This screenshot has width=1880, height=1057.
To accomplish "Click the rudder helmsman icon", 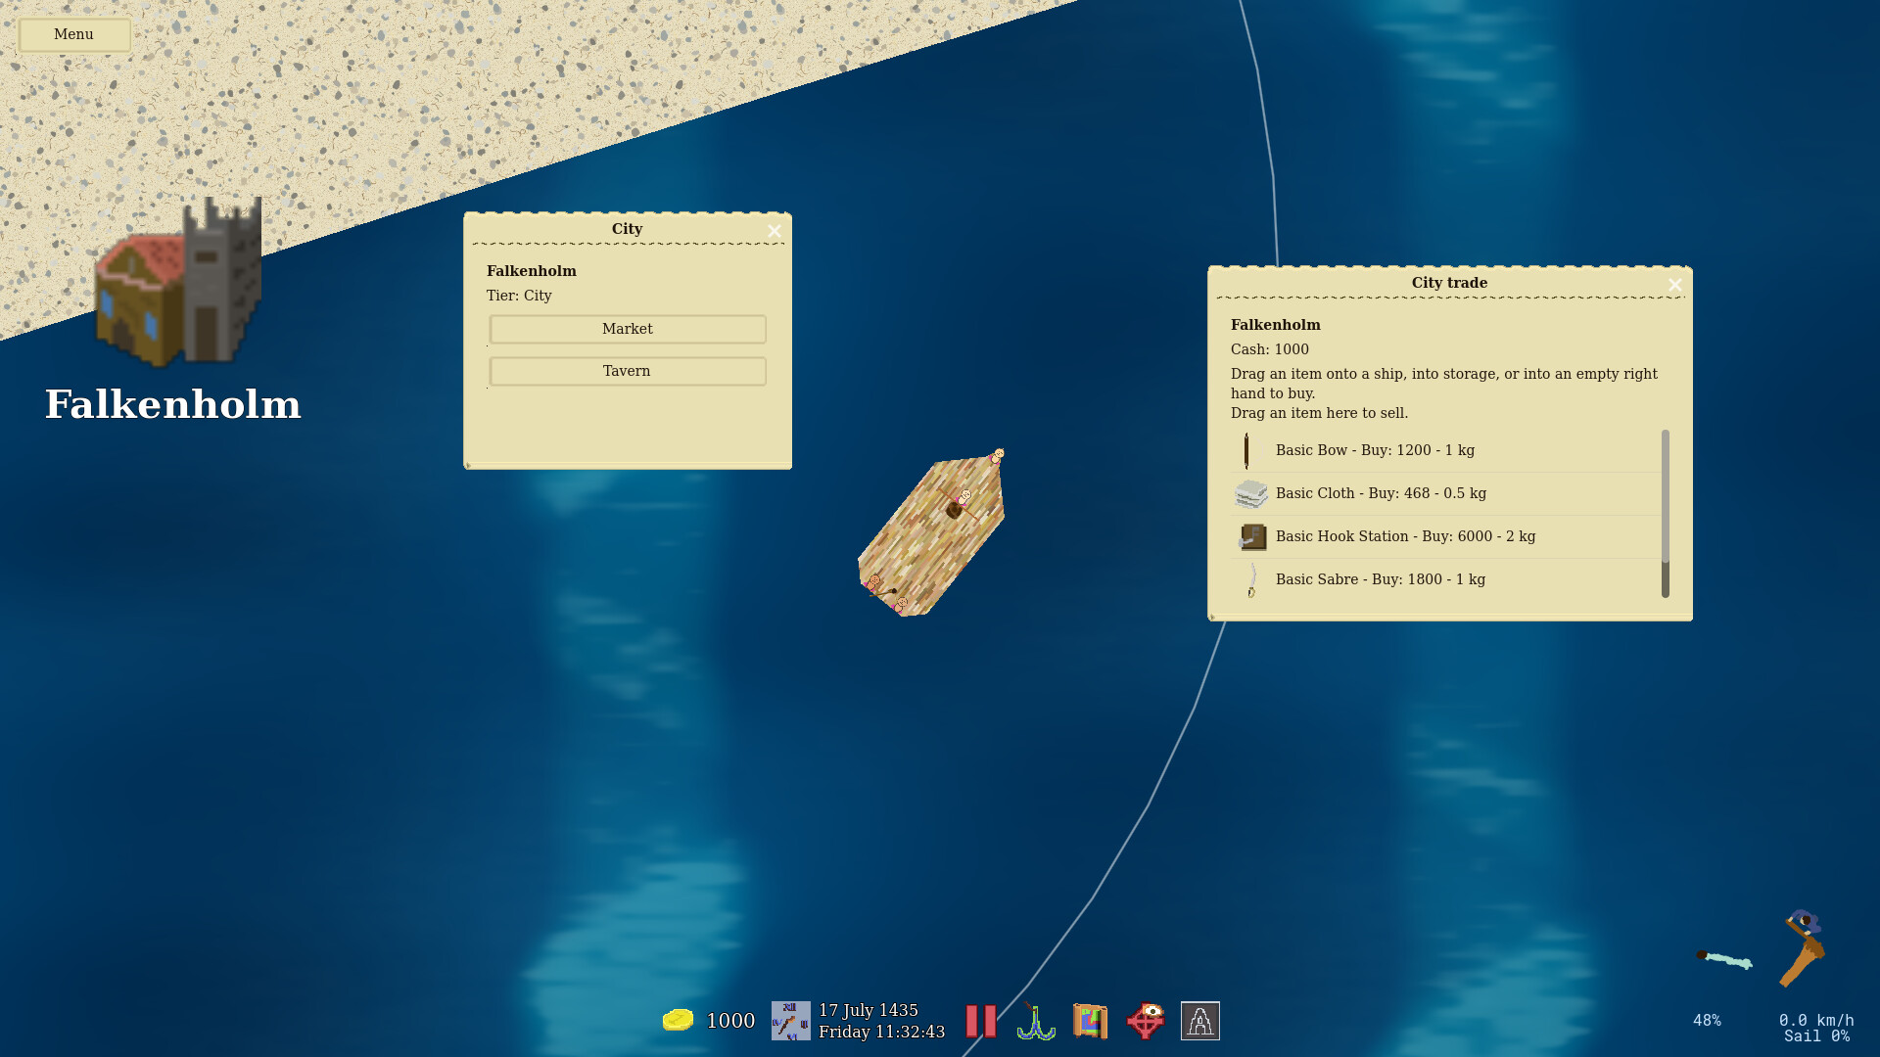I will (1803, 947).
